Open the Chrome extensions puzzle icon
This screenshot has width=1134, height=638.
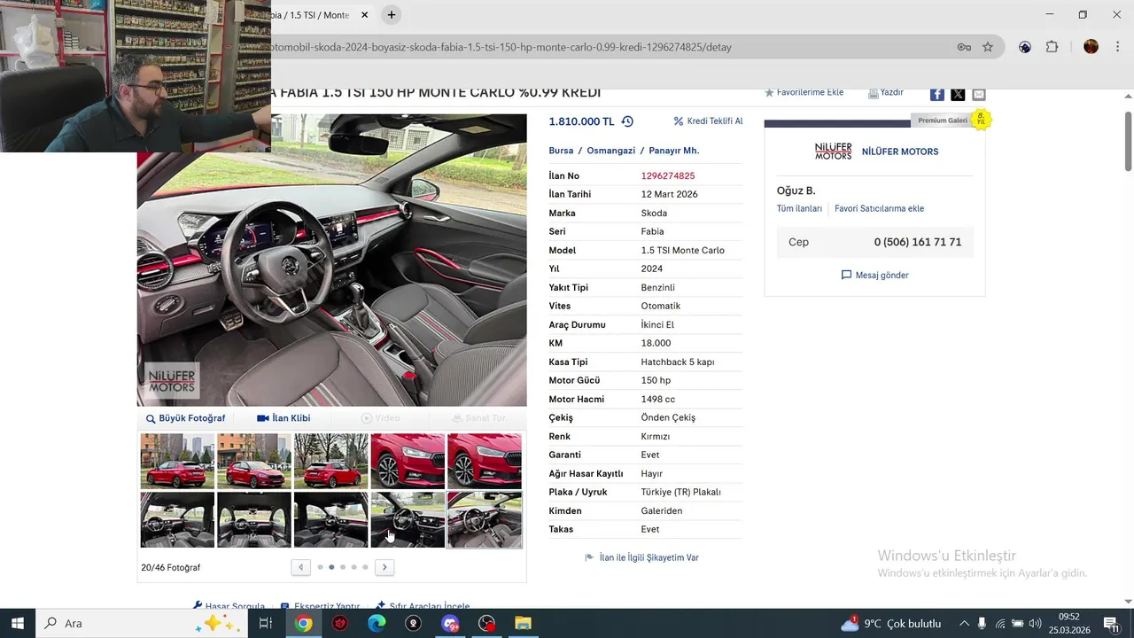[1052, 47]
